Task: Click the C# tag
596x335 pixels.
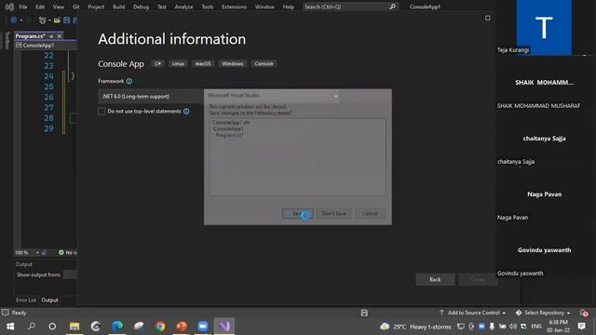Action: click(157, 64)
